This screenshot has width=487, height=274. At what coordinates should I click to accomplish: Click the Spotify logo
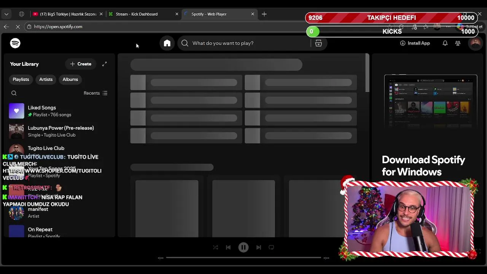tap(15, 43)
